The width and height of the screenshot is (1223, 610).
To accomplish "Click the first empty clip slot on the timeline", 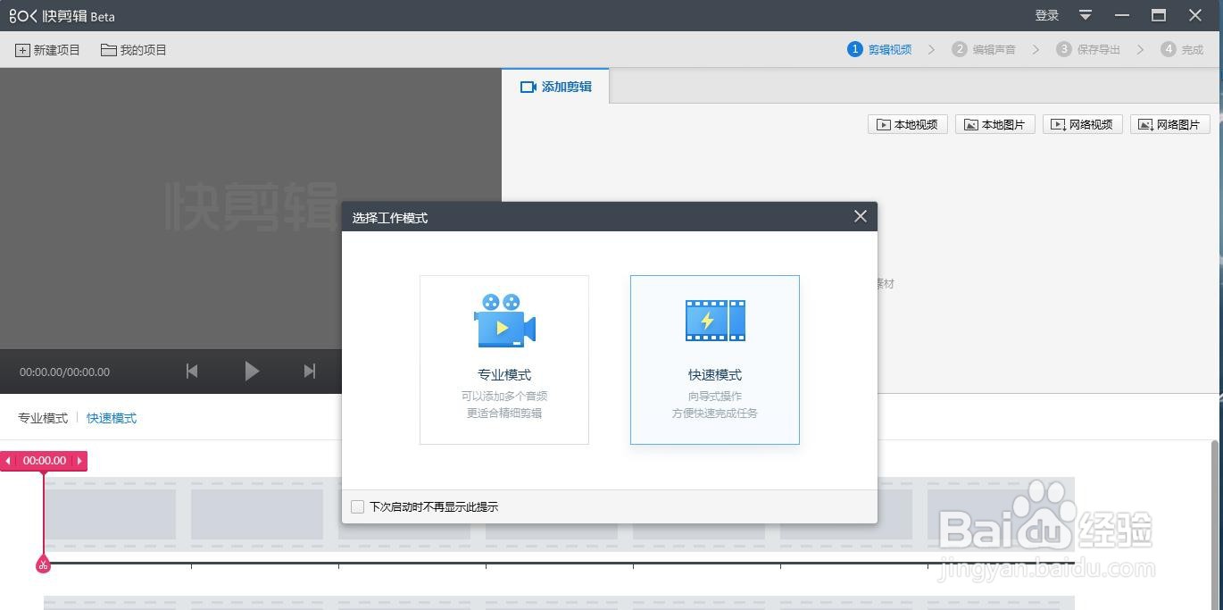I will [110, 514].
